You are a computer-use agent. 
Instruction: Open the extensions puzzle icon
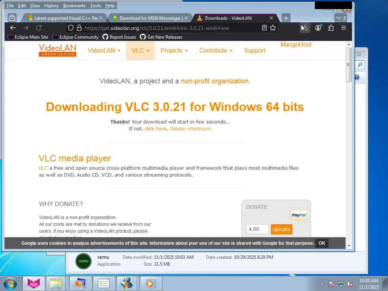point(331,28)
